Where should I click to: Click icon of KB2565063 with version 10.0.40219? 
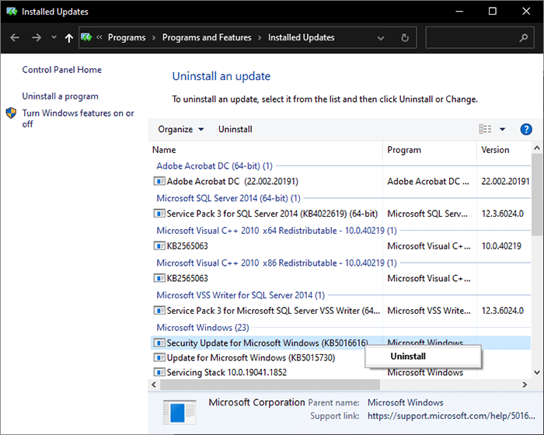coord(159,246)
